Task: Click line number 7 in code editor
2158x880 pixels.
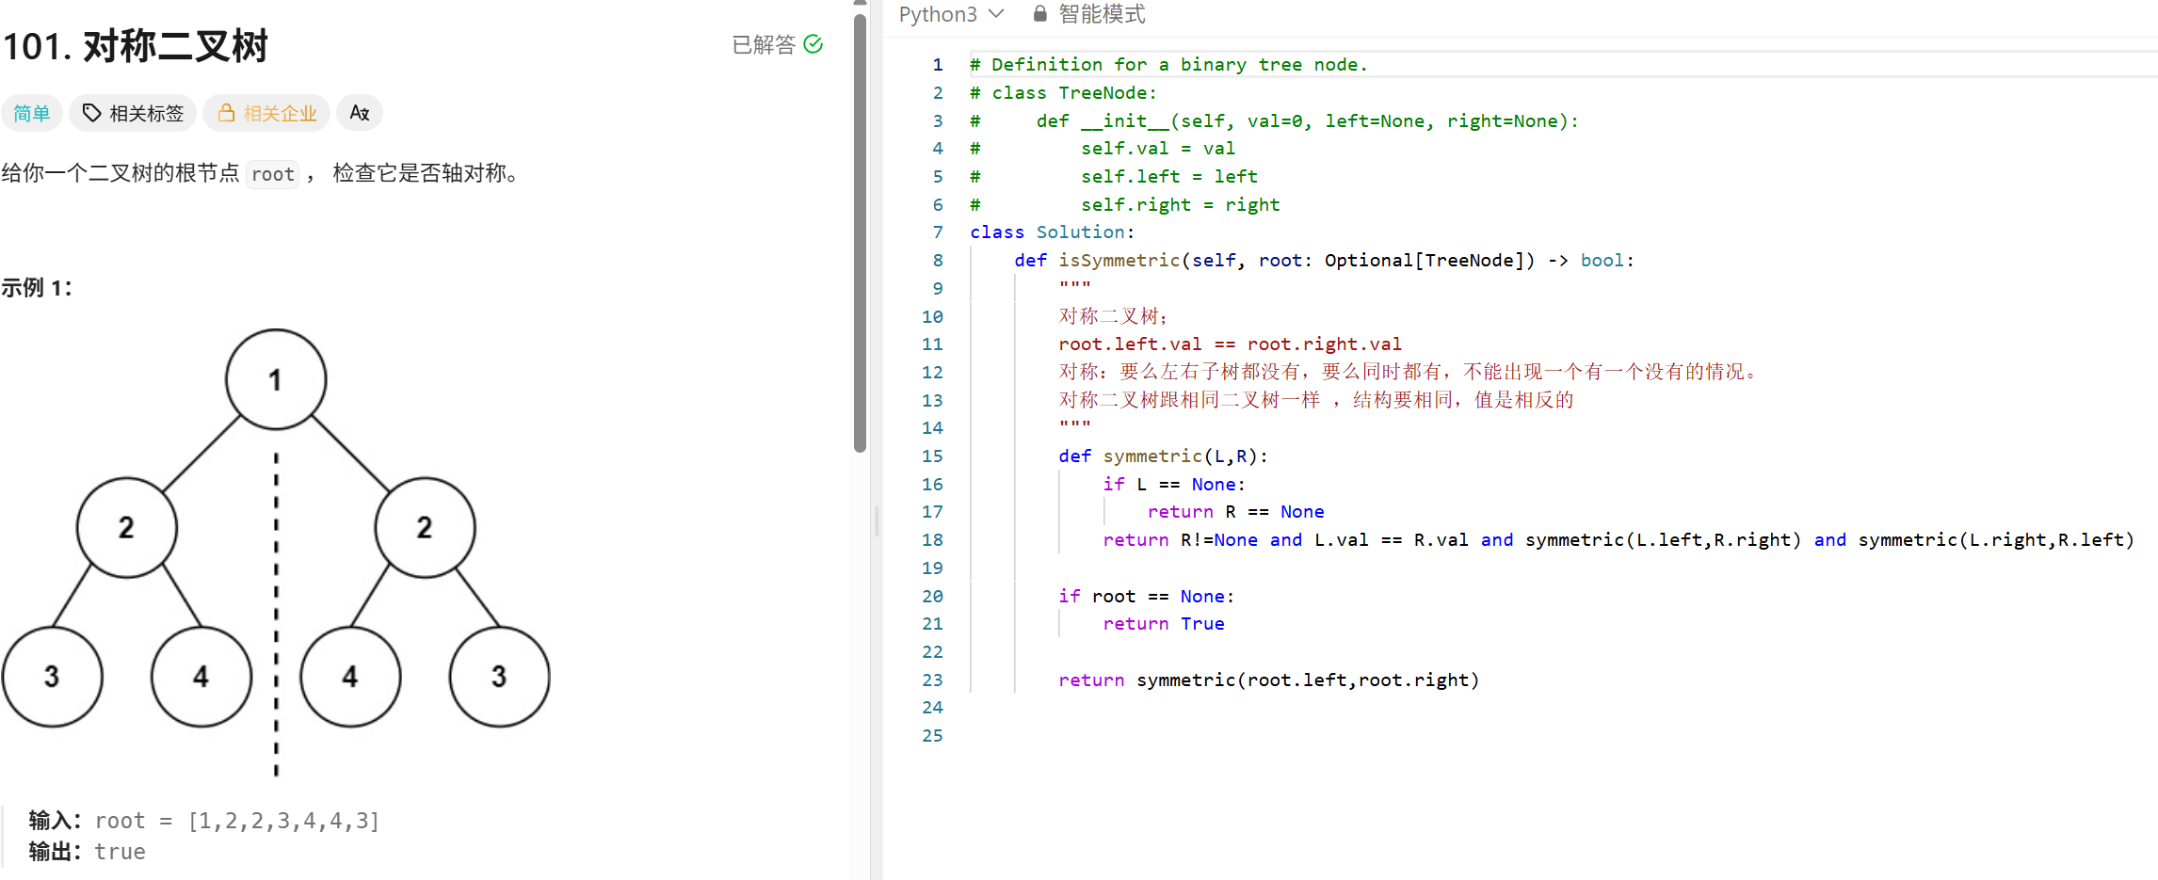Action: (938, 232)
